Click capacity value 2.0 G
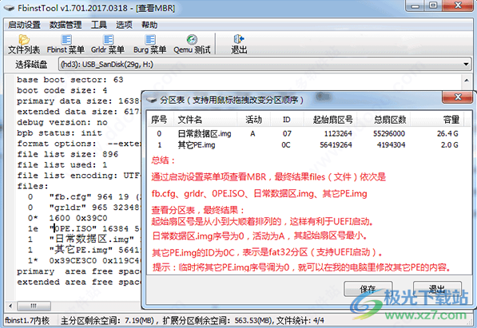This screenshot has width=477, height=328. 450,144
